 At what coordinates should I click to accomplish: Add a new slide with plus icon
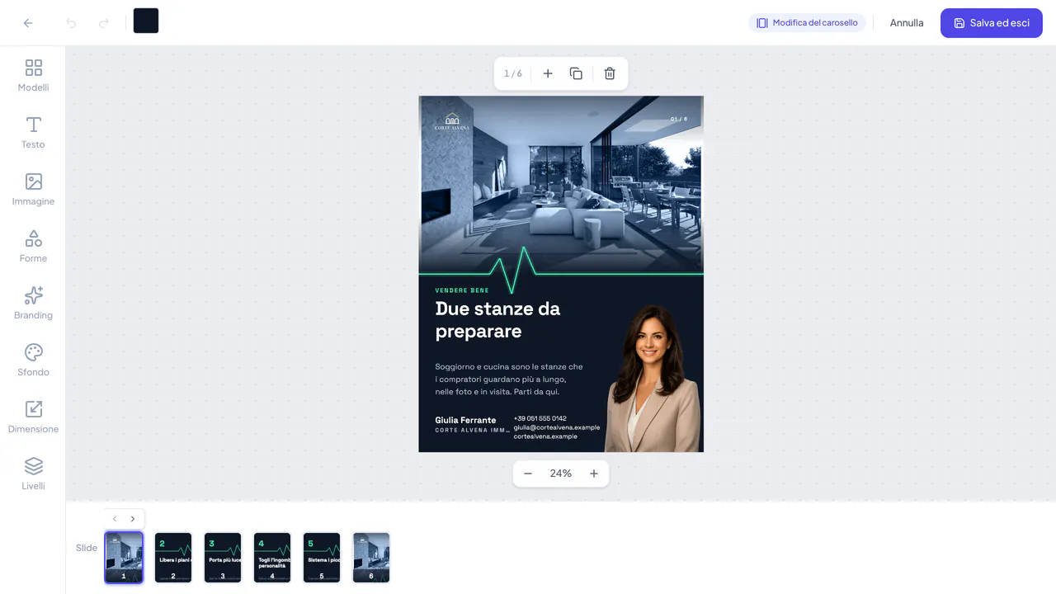548,73
